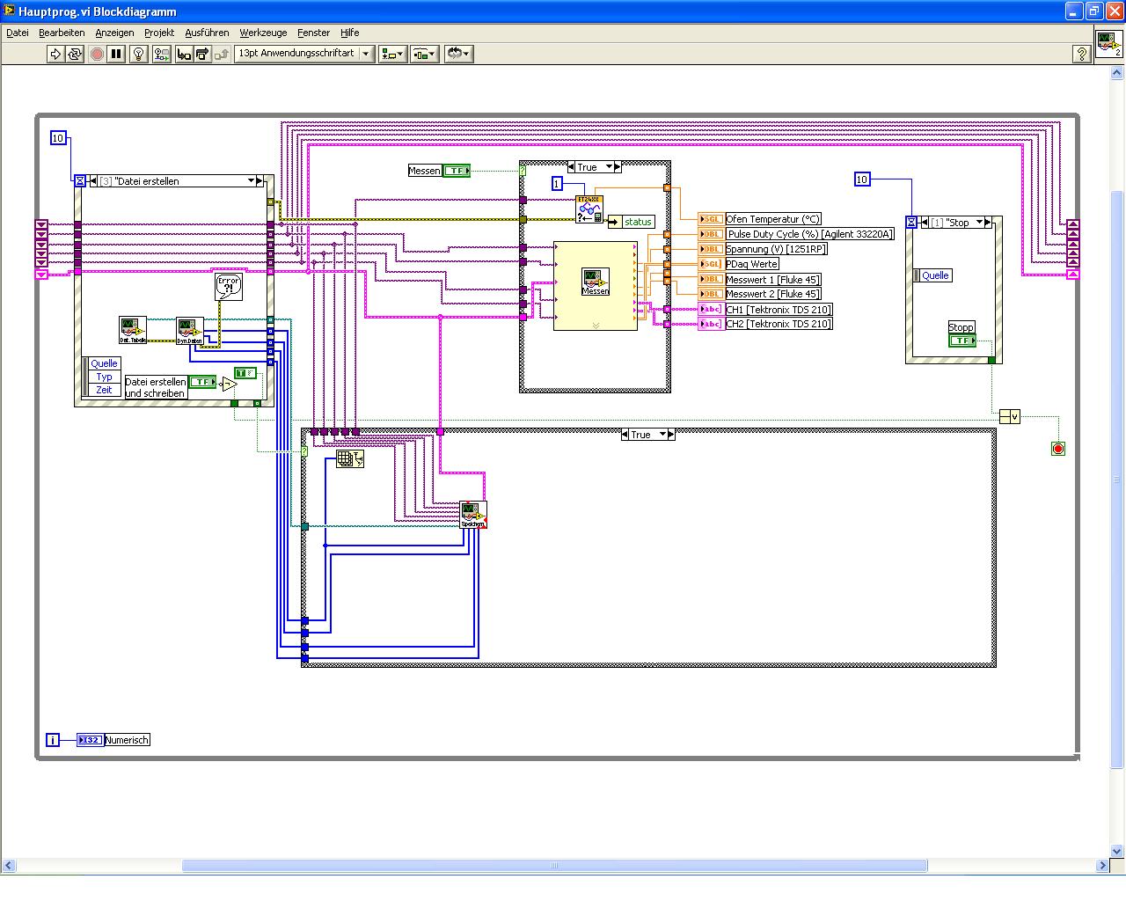The width and height of the screenshot is (1126, 901).
Task: Select the Error dialog node
Action: tap(229, 287)
